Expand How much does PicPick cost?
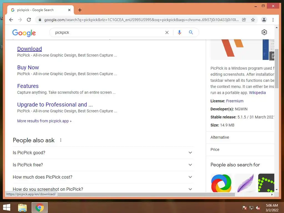 [x=103, y=177]
